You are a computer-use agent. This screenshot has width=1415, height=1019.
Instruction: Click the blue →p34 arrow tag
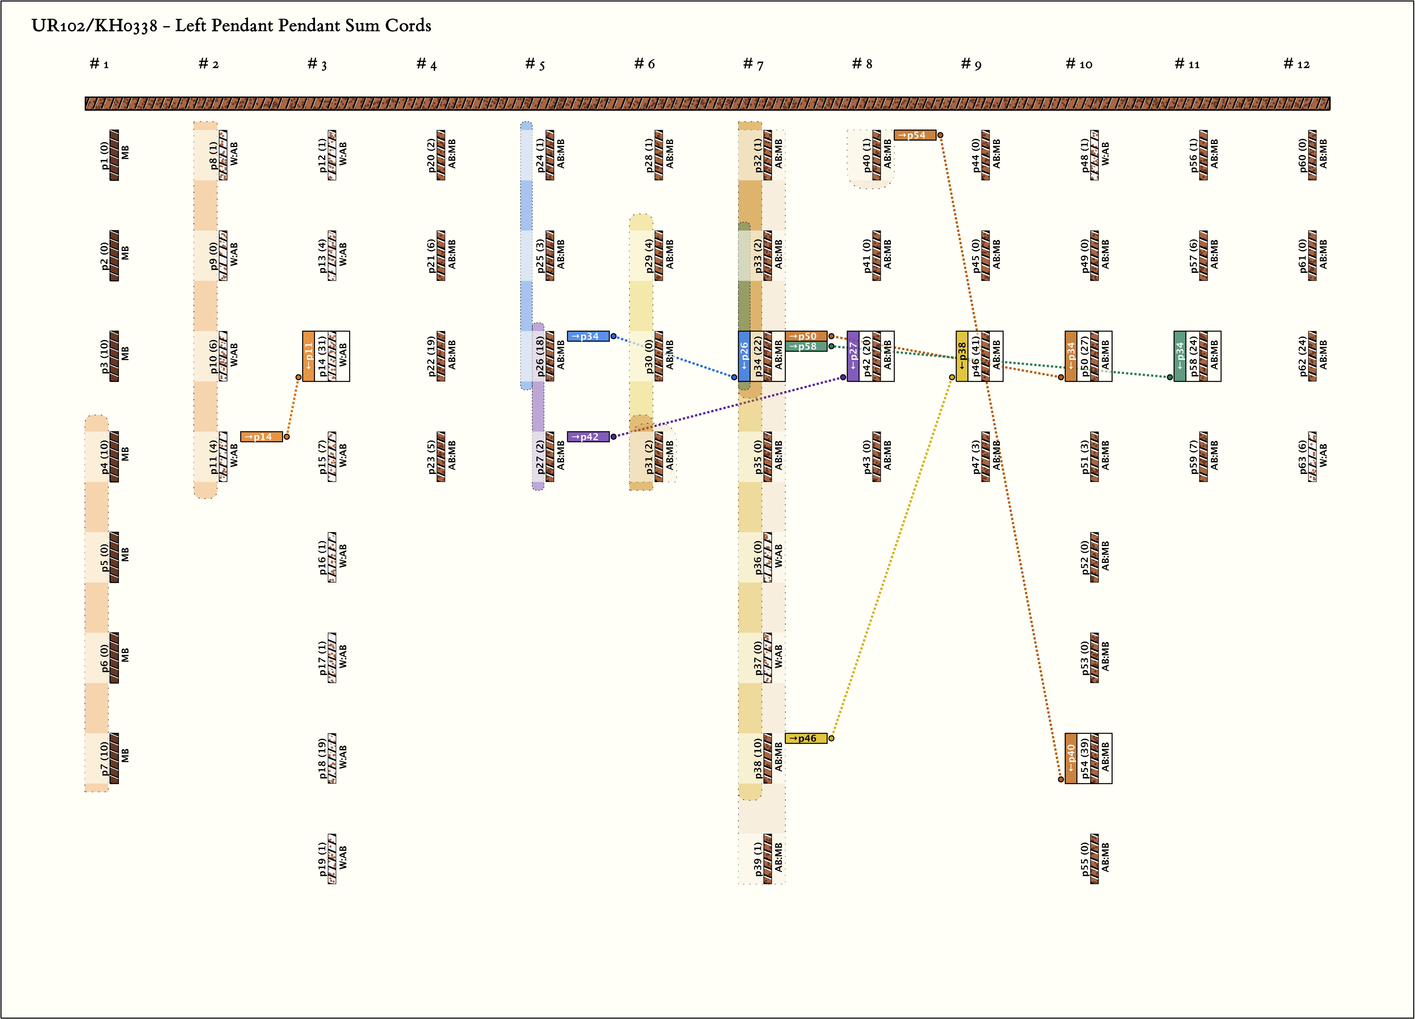[588, 336]
